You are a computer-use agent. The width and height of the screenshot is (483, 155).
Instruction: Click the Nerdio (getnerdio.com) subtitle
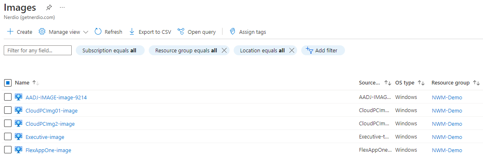click(29, 18)
